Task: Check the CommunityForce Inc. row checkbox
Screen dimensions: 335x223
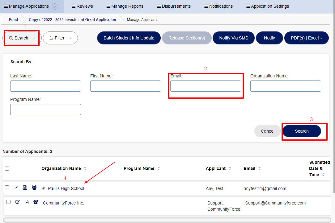Action: coord(9,202)
